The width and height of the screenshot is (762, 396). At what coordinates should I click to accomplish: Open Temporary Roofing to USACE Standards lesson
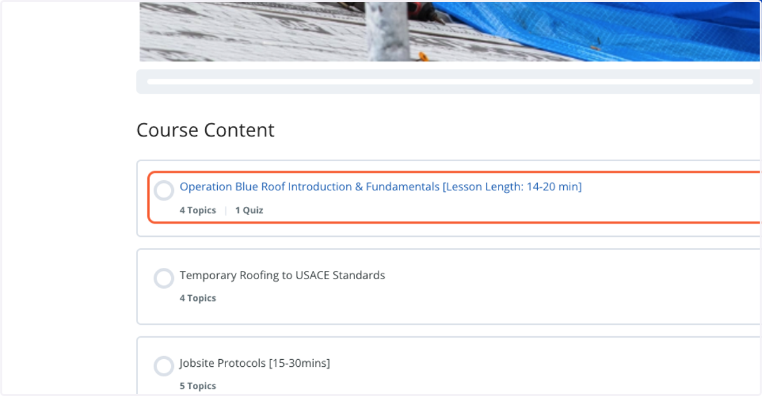282,275
